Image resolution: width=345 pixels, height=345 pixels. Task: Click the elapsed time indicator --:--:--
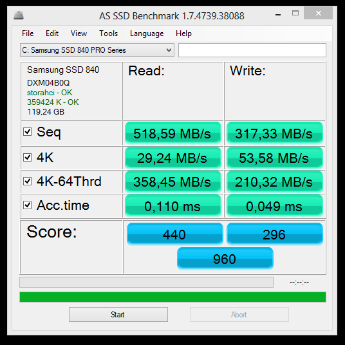coord(299,283)
